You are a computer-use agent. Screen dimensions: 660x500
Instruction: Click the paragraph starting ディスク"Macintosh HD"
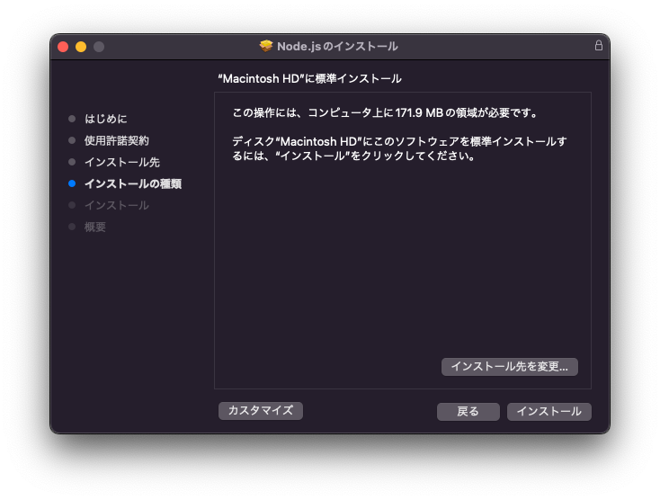pyautogui.click(x=399, y=148)
